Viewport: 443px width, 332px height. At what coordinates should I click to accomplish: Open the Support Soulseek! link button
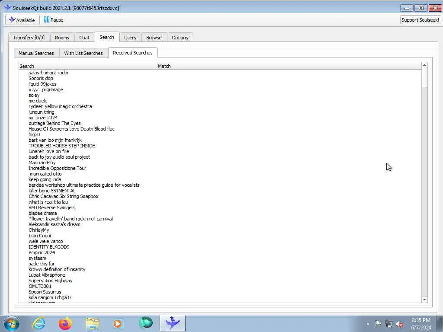(x=420, y=20)
